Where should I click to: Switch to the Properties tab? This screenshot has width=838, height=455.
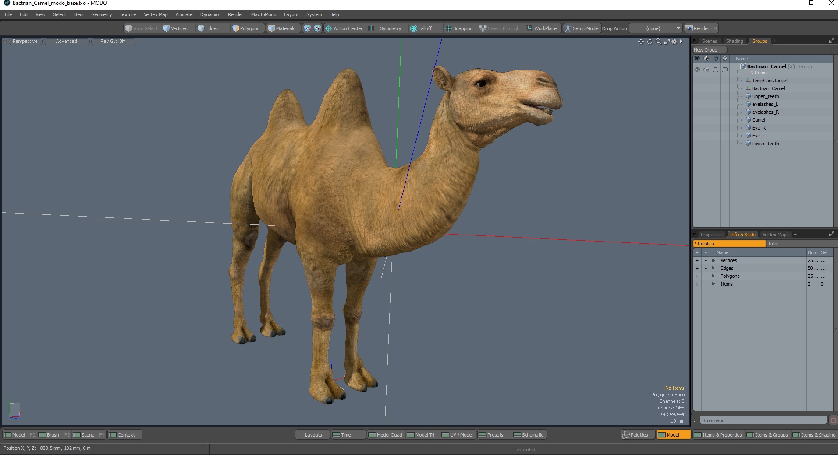click(x=711, y=234)
